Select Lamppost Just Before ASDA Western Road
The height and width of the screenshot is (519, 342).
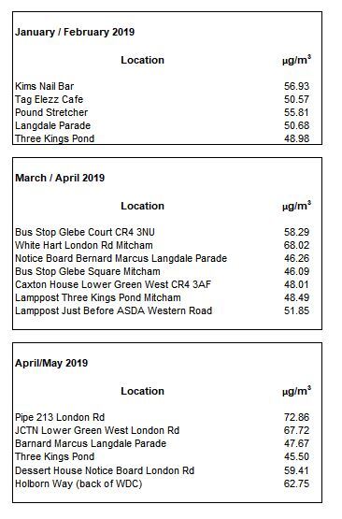coord(113,310)
